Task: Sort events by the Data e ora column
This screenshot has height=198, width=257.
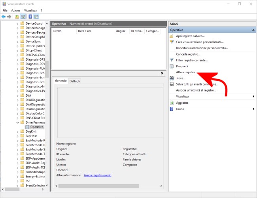Action: (x=95, y=31)
